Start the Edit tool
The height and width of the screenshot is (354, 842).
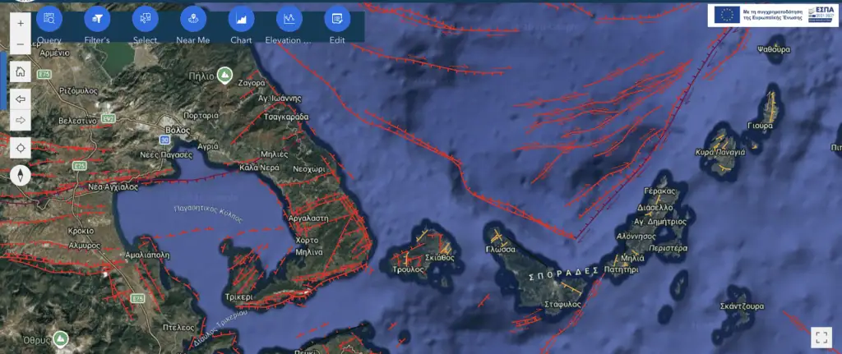click(337, 18)
